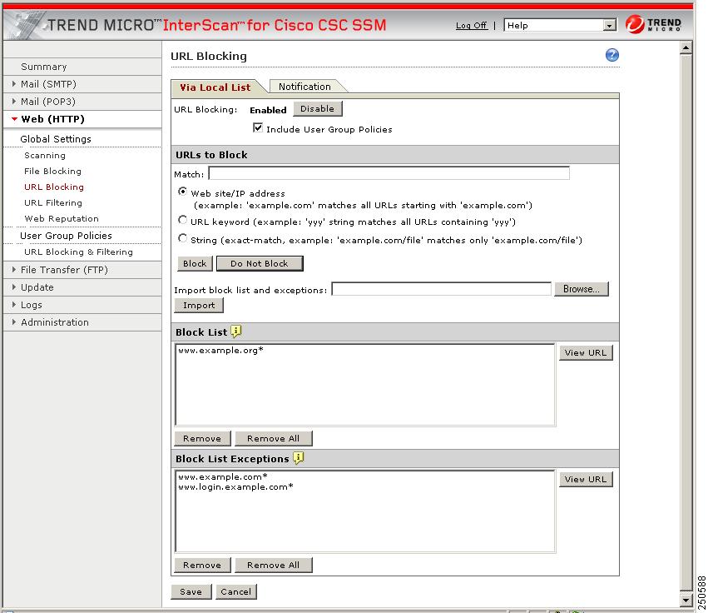Click the Log Off link
Image resolution: width=708 pixels, height=613 pixels.
(x=472, y=25)
